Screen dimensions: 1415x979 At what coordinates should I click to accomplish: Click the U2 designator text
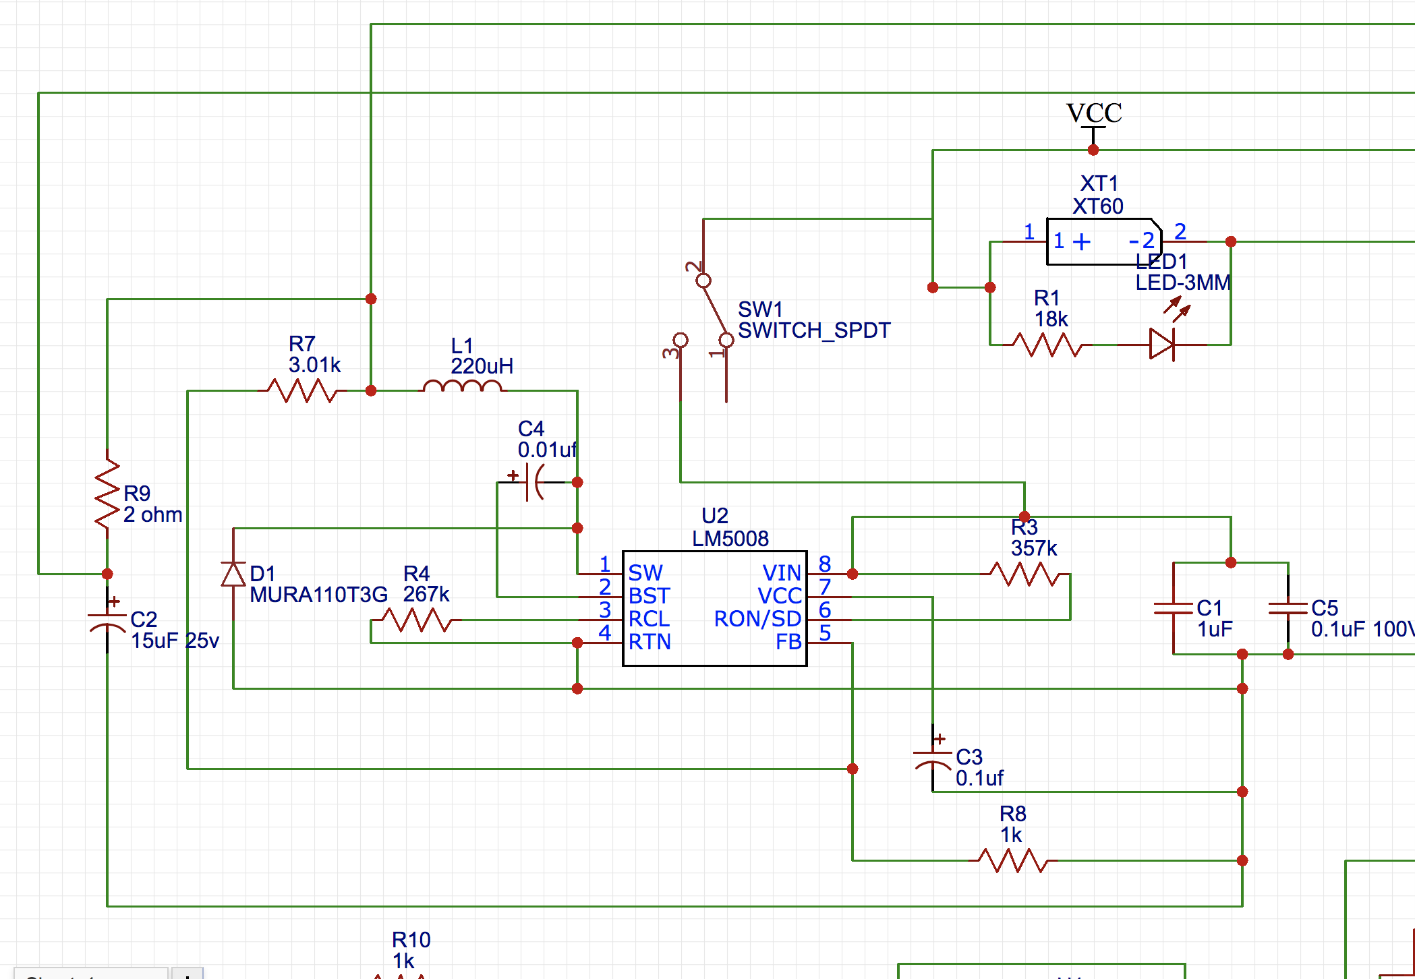[715, 516]
